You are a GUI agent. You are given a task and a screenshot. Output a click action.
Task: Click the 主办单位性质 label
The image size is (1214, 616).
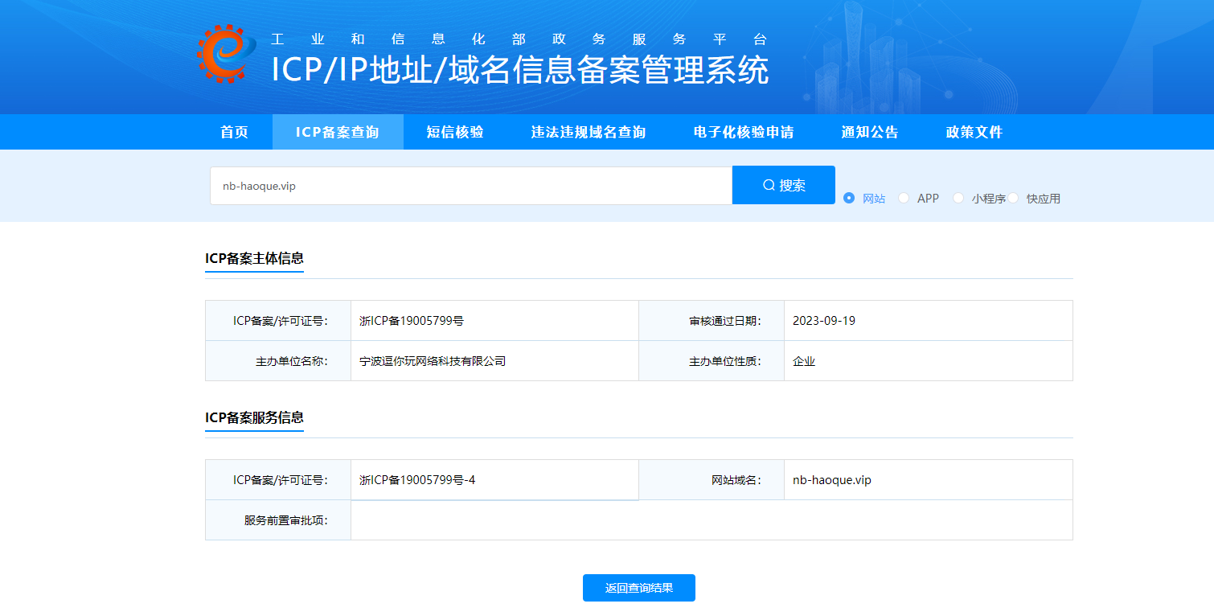725,361
